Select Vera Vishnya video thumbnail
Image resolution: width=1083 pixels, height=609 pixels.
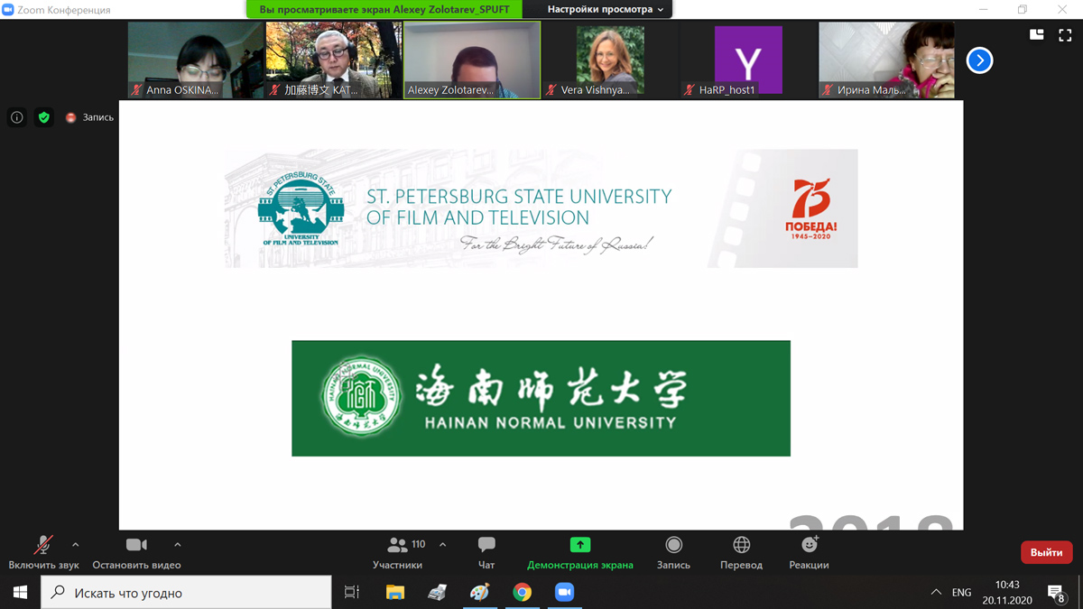pyautogui.click(x=610, y=60)
